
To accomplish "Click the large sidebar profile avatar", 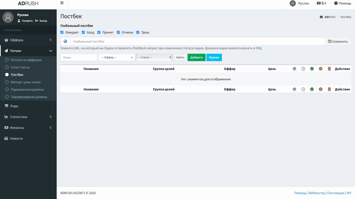I will [8, 17].
